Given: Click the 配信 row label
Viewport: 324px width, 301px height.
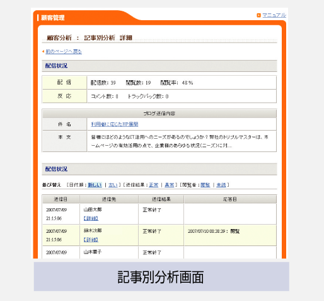Looking at the screenshot, I should pyautogui.click(x=64, y=82).
